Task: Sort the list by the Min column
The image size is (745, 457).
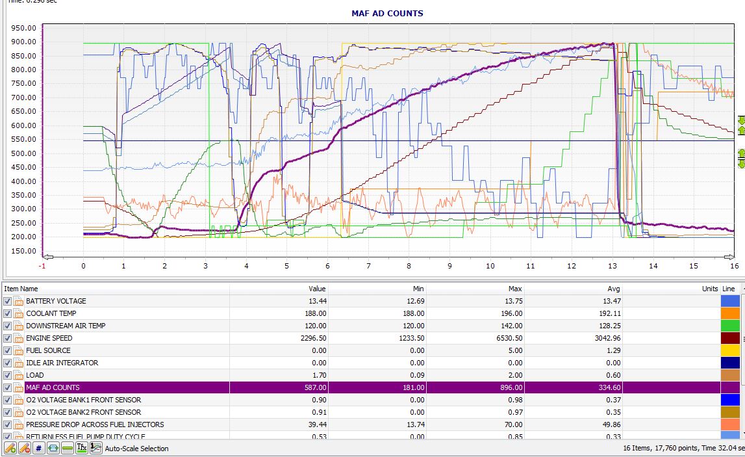Action: (x=377, y=289)
